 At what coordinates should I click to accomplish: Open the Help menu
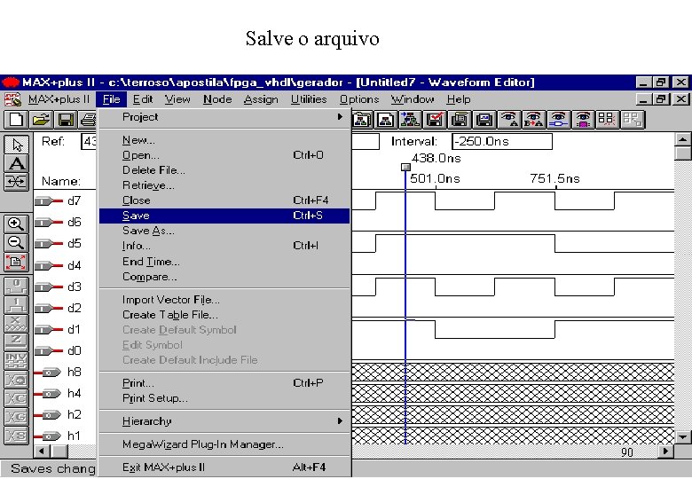(x=459, y=99)
